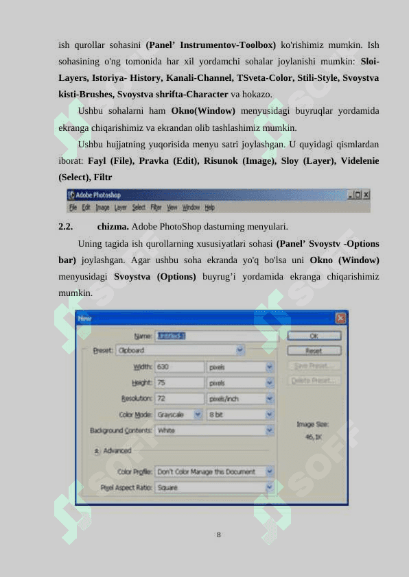The image size is (409, 577).
Task: Open the Select menu
Action: pyautogui.click(x=139, y=208)
